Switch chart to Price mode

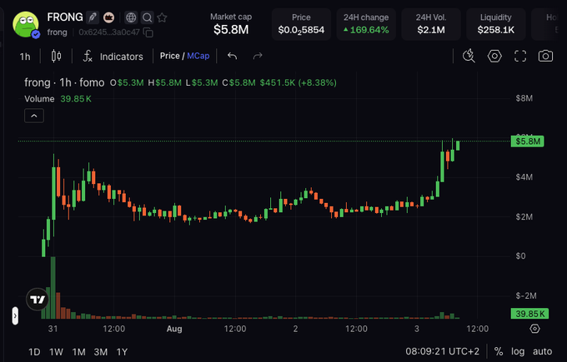click(169, 56)
